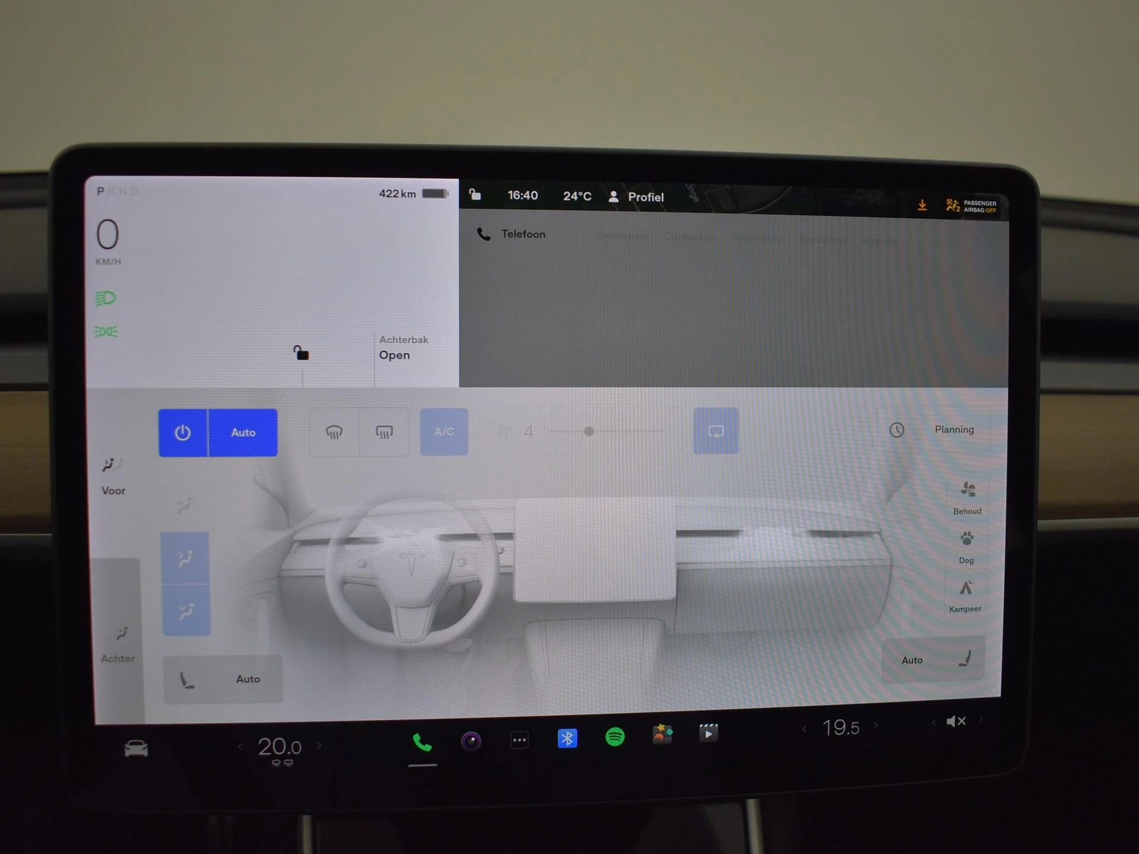Screen dimensions: 1139x854
Task: Open the Profiel menu
Action: coord(636,197)
